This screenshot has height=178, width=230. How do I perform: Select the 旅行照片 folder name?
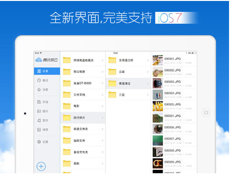pos(79,118)
